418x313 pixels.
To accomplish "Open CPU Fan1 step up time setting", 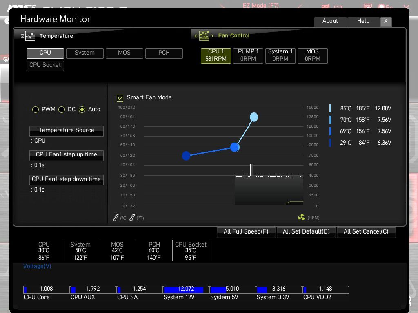I will pyautogui.click(x=67, y=155).
